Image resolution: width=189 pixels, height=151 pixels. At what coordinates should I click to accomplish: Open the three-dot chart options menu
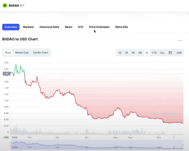point(180,40)
